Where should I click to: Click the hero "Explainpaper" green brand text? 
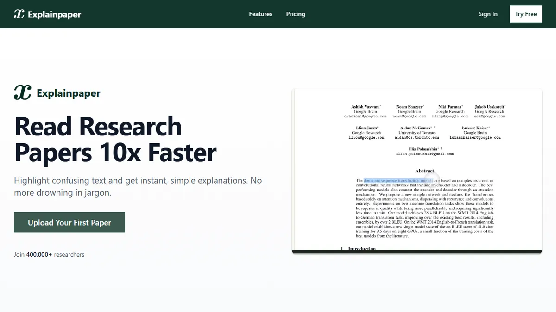point(69,93)
